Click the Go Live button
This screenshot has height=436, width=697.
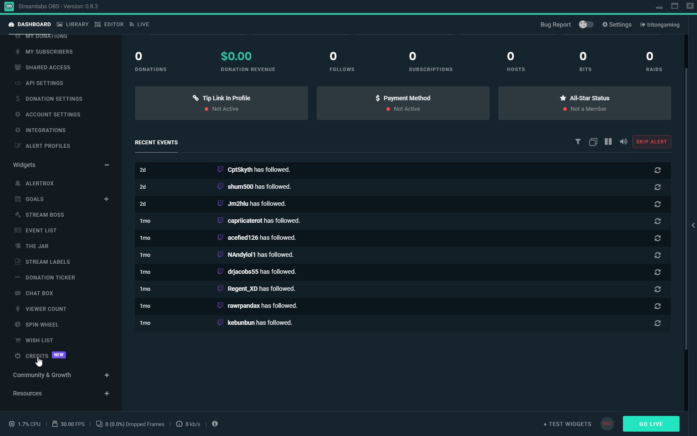pos(651,424)
